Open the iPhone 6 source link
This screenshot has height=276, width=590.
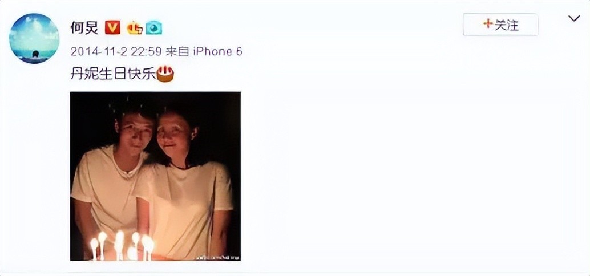click(x=217, y=51)
